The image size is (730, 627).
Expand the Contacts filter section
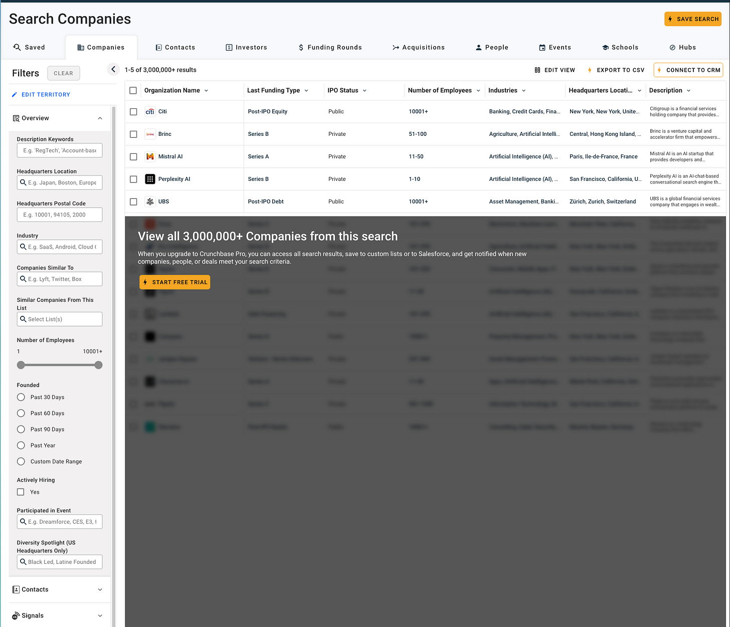(x=100, y=589)
